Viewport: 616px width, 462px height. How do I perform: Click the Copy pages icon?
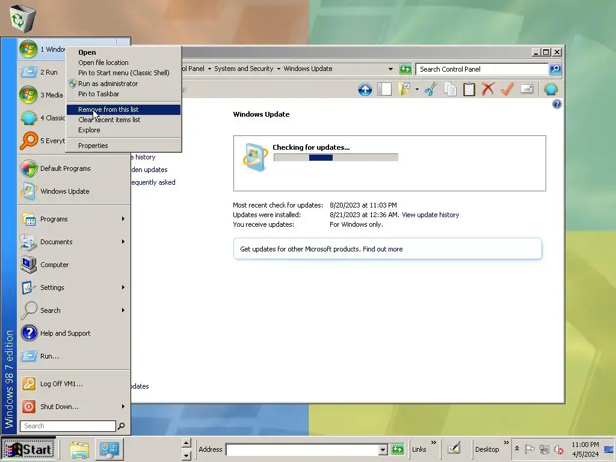pyautogui.click(x=450, y=89)
